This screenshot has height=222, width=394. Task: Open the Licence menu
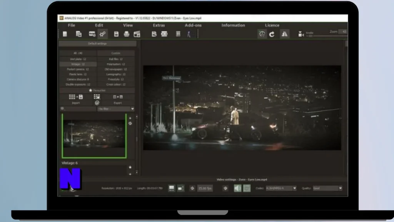click(x=272, y=25)
